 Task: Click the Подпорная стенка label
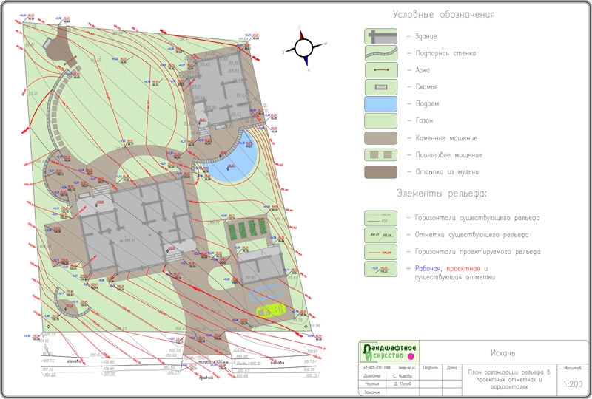445,53
